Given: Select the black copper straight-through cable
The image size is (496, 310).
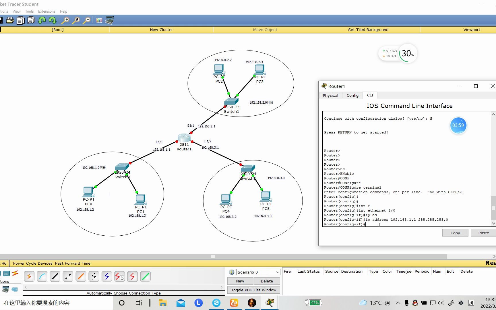Looking at the screenshot, I should (x=55, y=276).
